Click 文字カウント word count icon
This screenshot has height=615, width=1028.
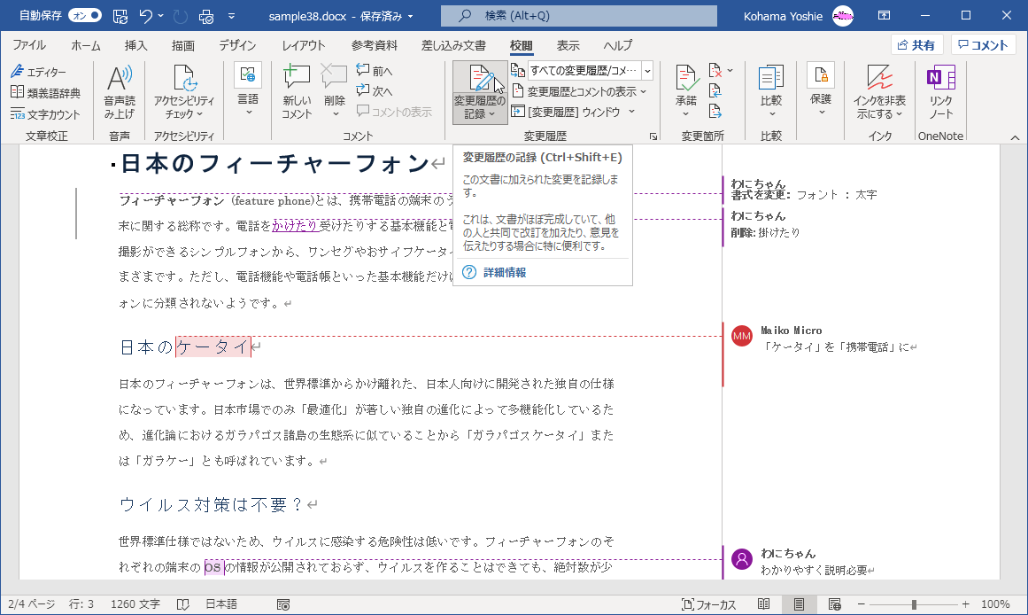pyautogui.click(x=45, y=114)
